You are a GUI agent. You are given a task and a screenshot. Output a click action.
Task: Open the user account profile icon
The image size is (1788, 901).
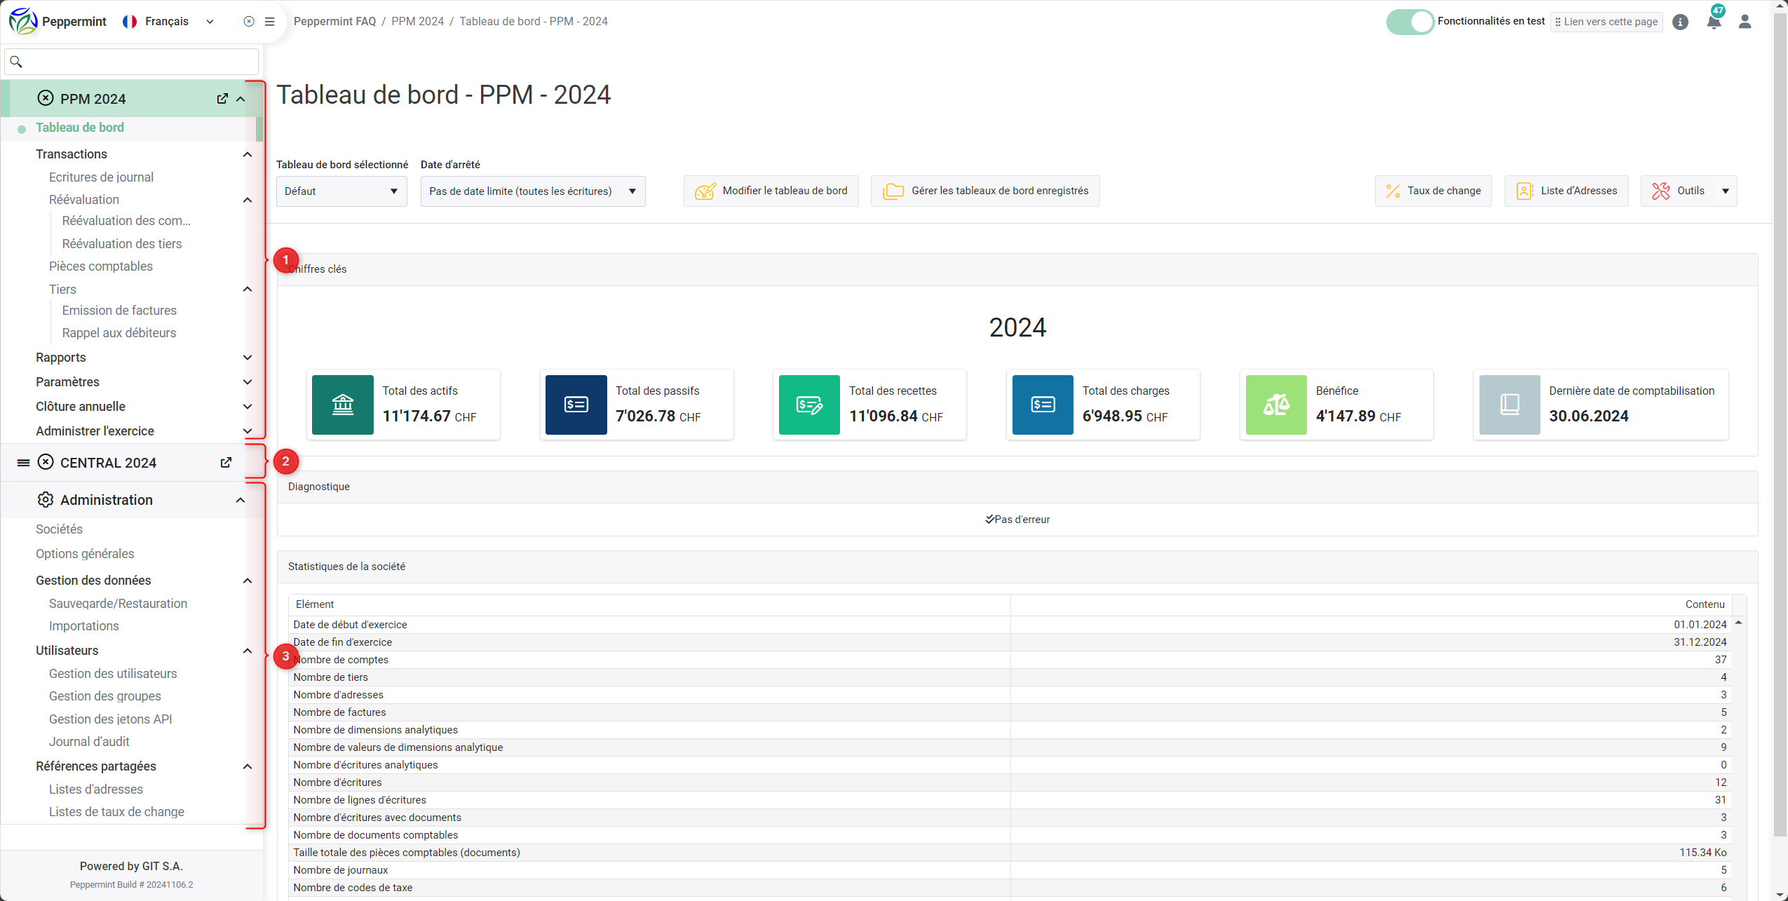[1745, 22]
